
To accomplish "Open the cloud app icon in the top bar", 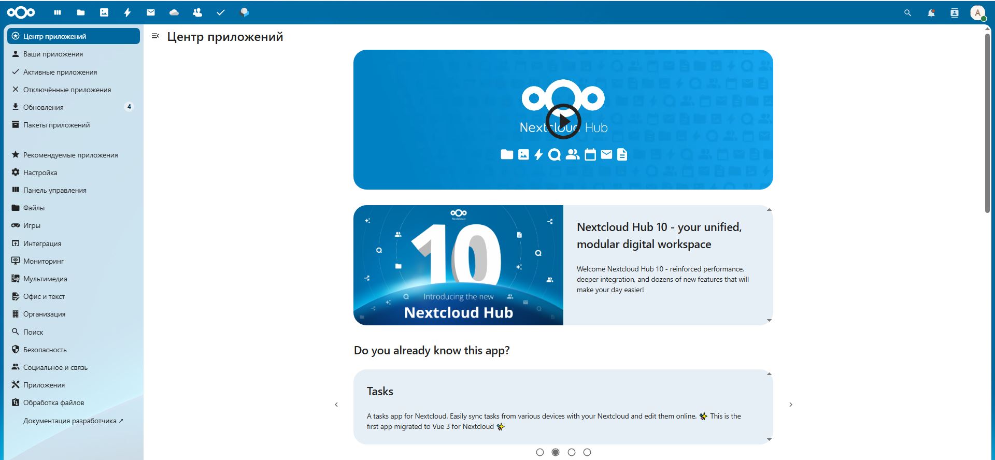I will click(174, 12).
